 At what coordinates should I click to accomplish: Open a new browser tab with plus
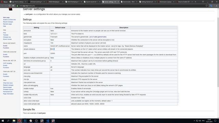pyautogui.click(x=195, y=2)
